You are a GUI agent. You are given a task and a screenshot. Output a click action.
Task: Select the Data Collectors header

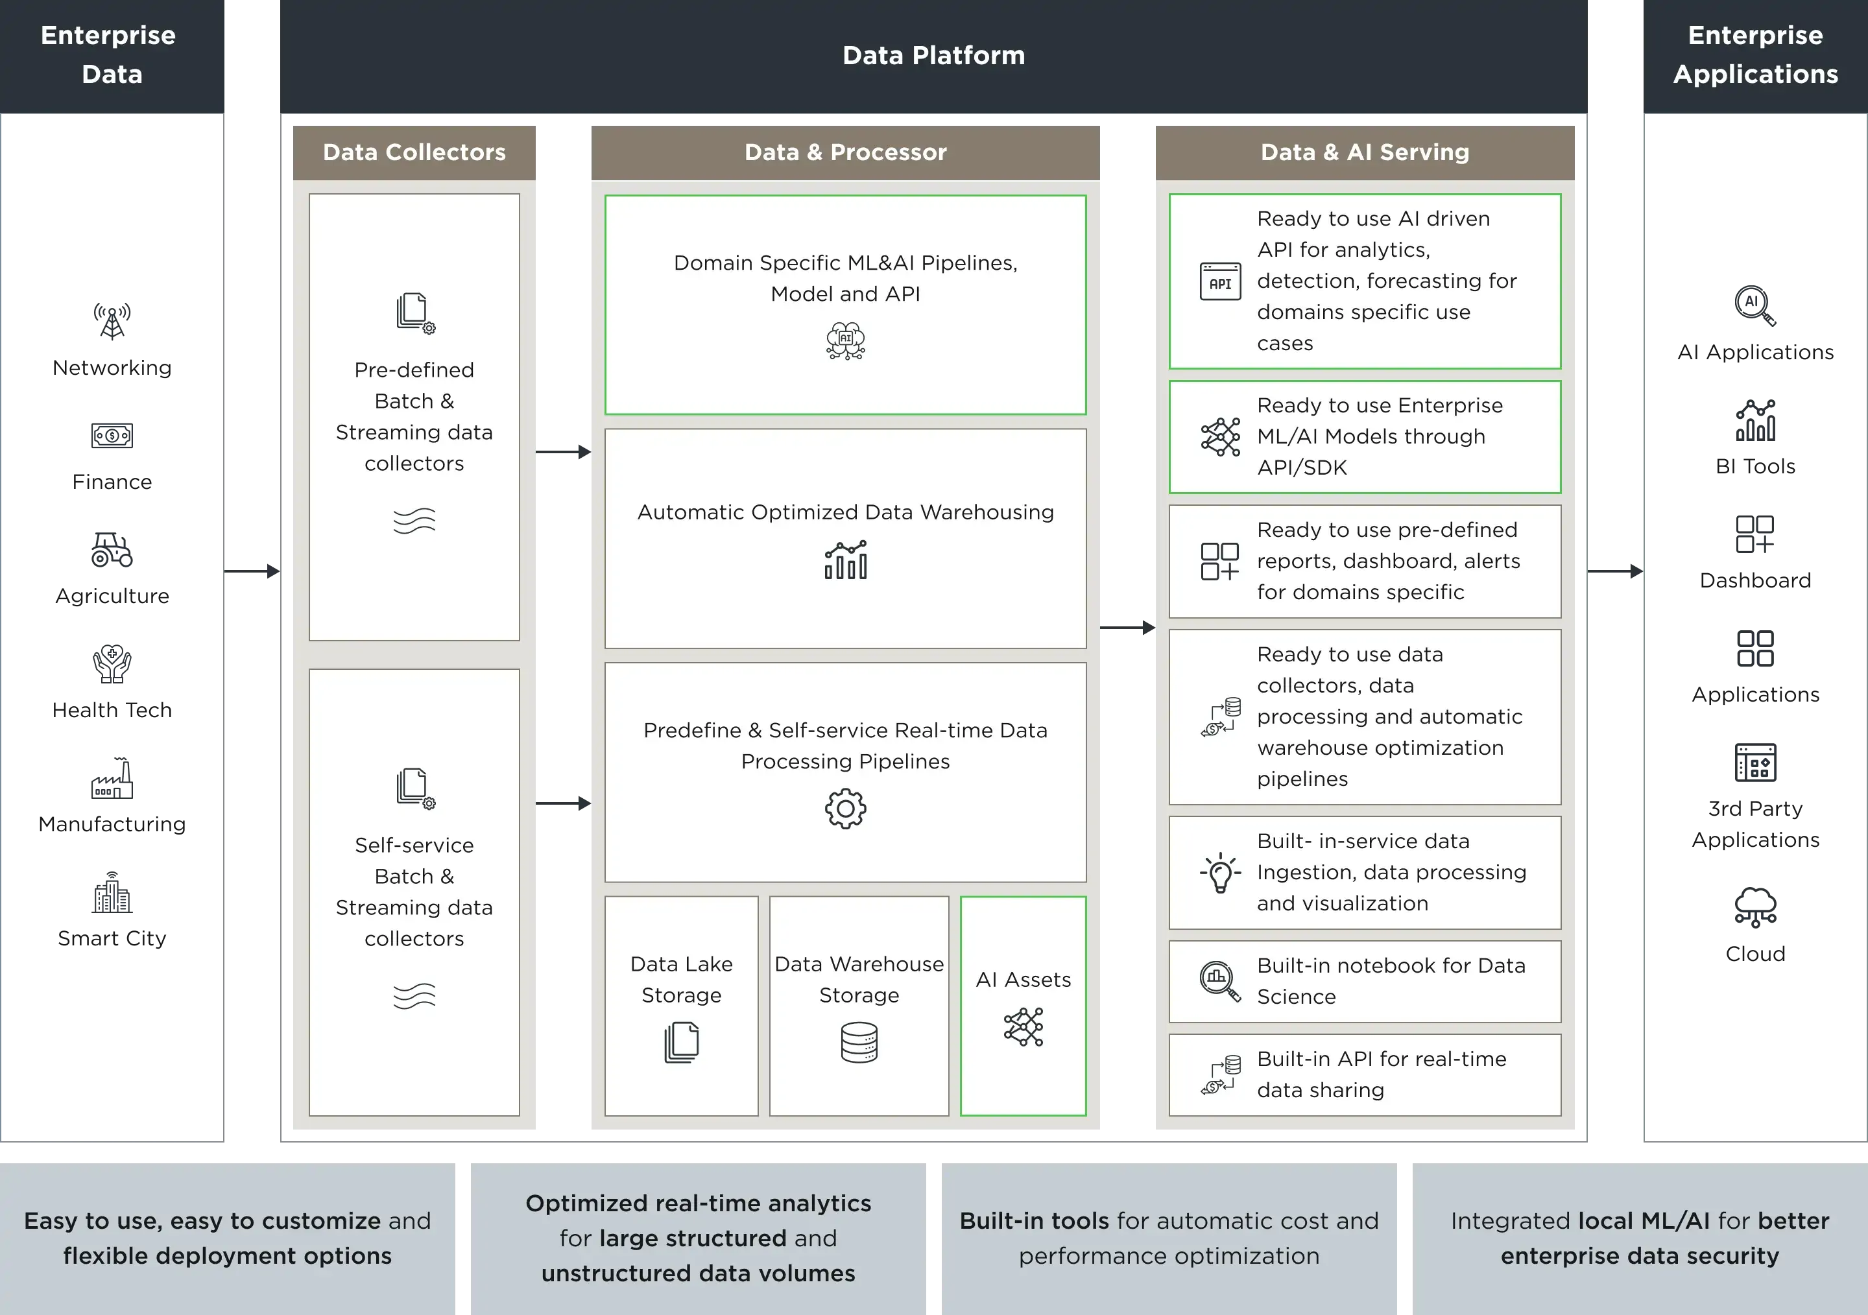(414, 152)
